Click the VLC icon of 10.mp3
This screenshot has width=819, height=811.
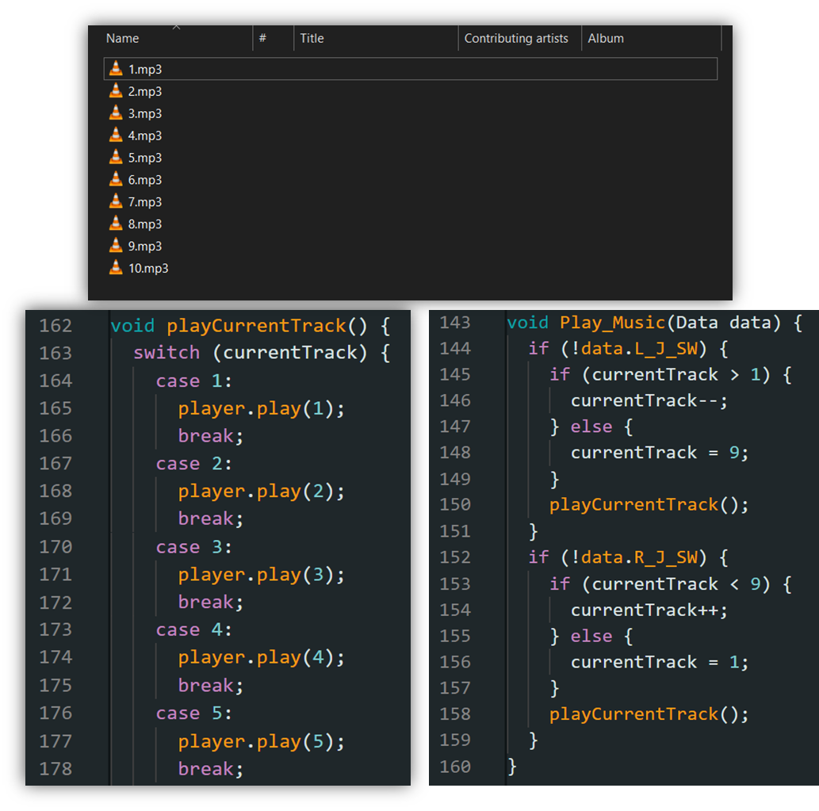point(116,267)
